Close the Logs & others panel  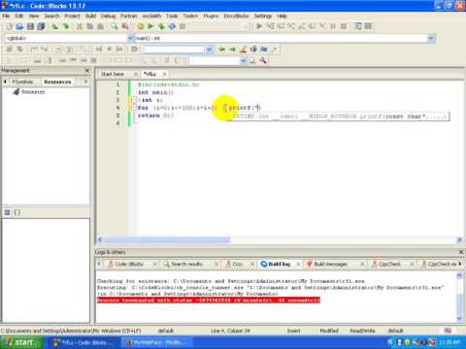click(461, 252)
